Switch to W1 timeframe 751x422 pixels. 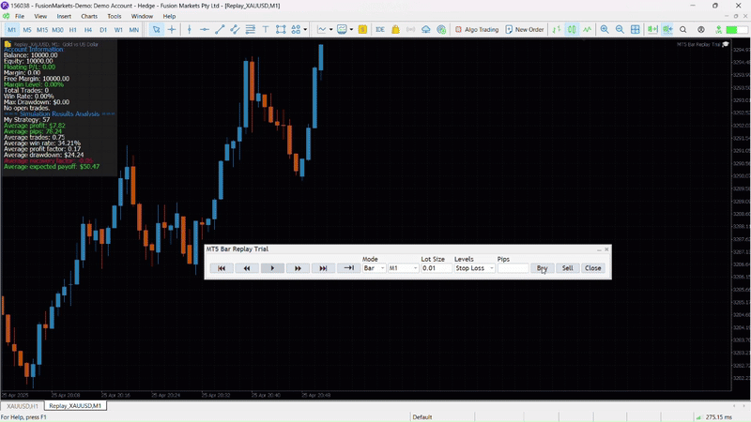(118, 30)
